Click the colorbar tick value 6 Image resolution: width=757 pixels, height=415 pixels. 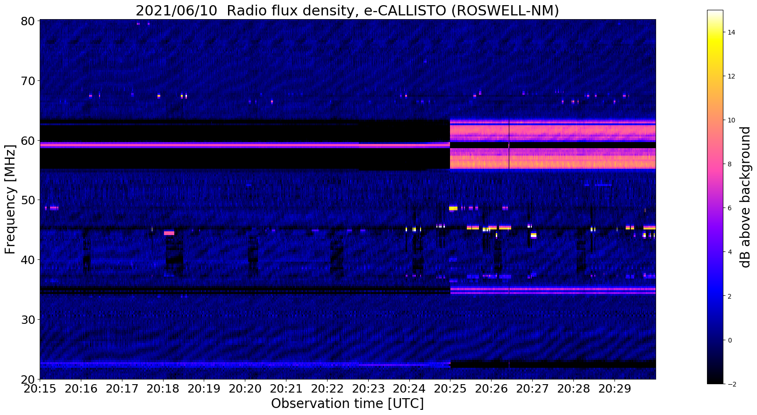[729, 208]
